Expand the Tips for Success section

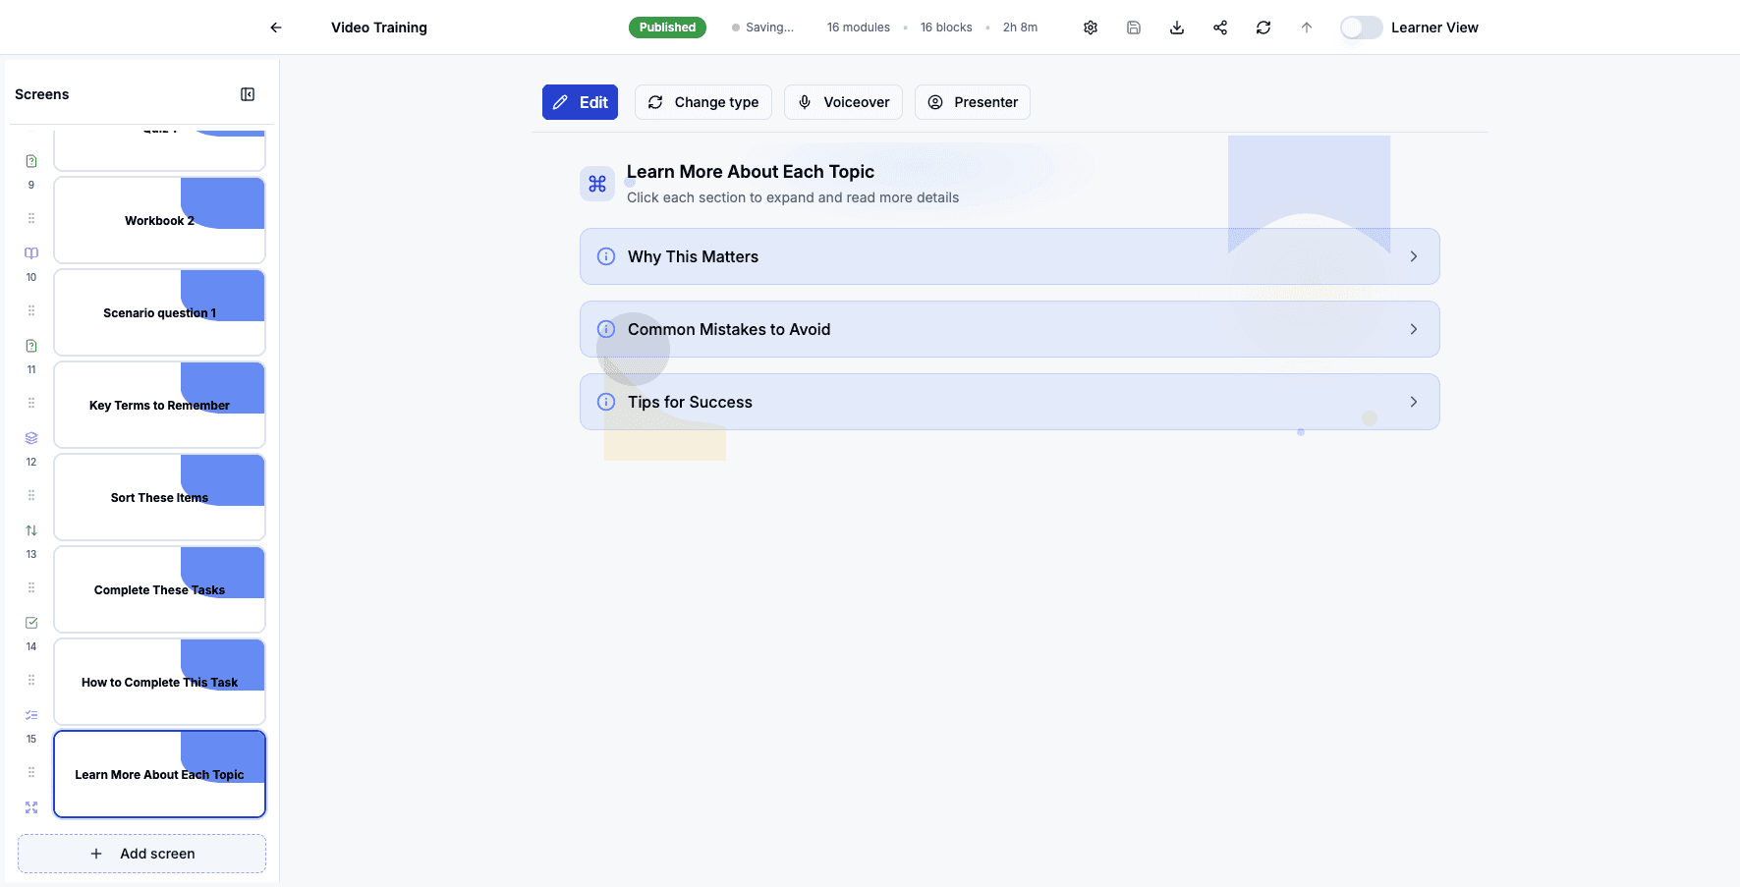(1009, 402)
